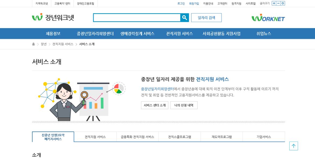The image size is (315, 164).
Task: Expand the 중장년일자리희망센터 menu
Action: coord(95,34)
